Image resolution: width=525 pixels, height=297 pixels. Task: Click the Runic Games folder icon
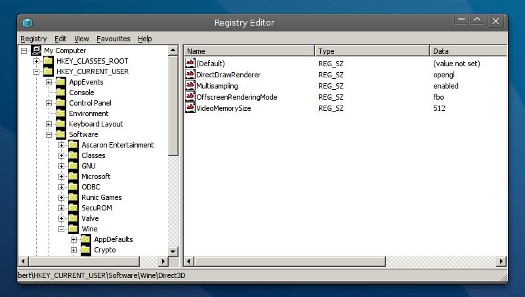click(73, 197)
